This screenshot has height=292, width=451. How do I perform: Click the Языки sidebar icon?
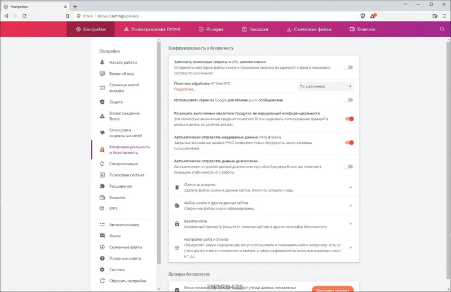pyautogui.click(x=102, y=236)
